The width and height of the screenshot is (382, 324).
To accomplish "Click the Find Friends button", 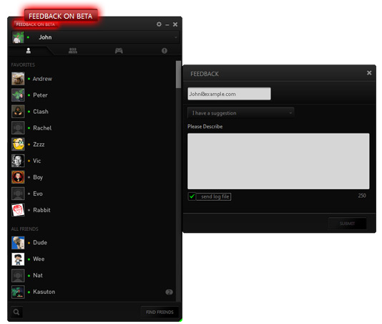I will point(160,312).
